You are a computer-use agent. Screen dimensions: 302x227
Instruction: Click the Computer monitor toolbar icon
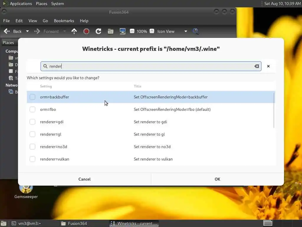123,31
